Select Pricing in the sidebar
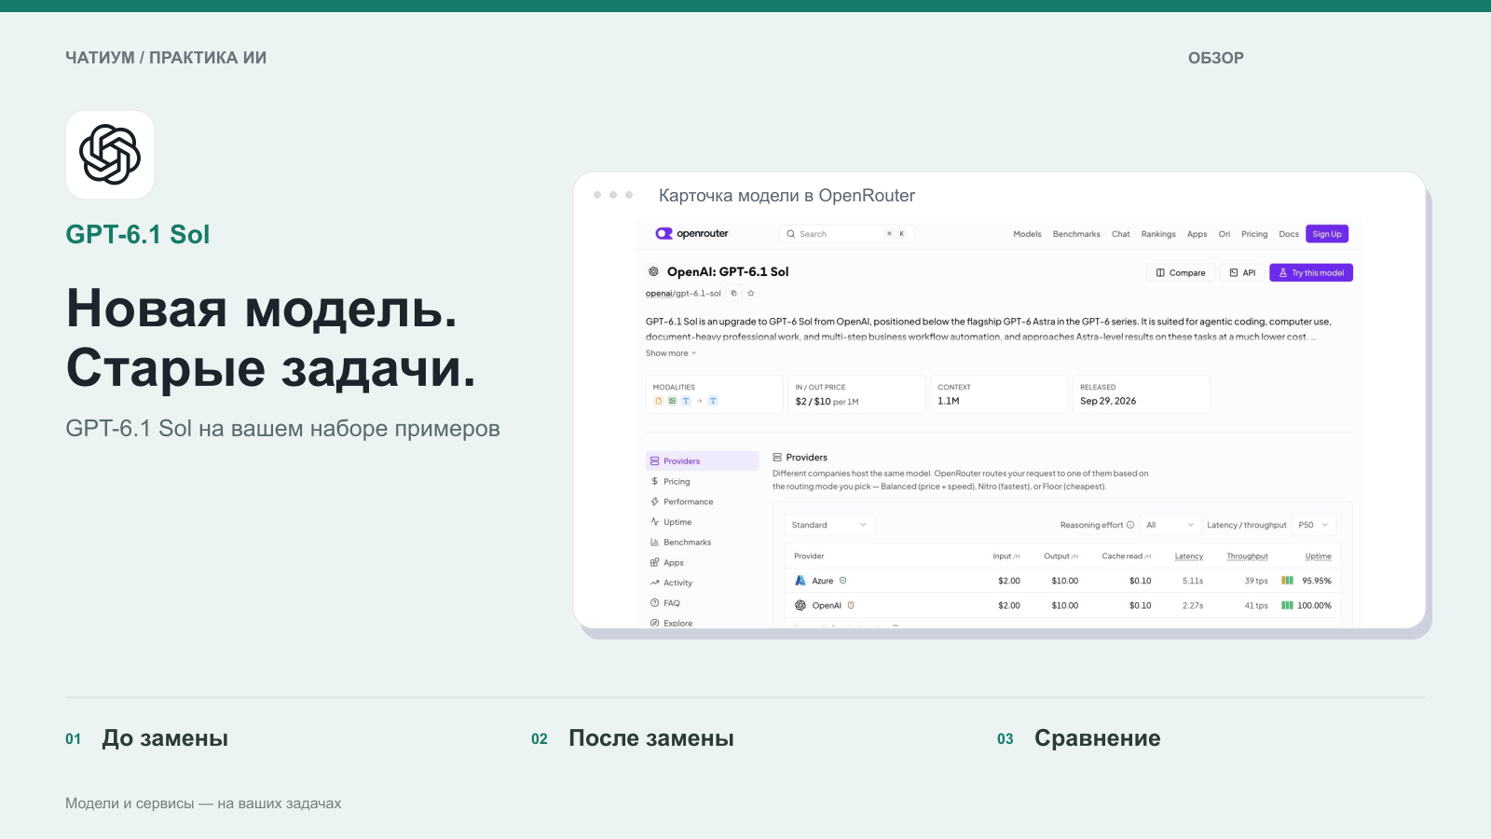The width and height of the screenshot is (1491, 839). pyautogui.click(x=703, y=481)
